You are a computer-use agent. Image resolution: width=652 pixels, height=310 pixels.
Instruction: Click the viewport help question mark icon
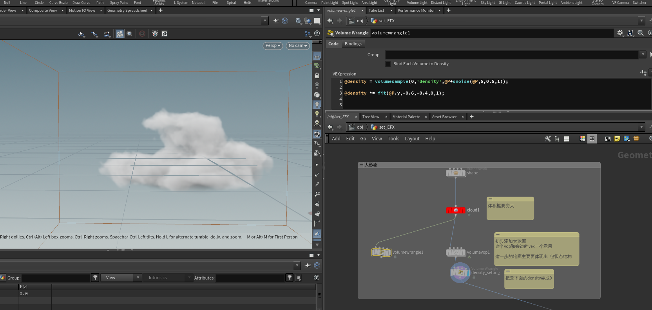317,34
